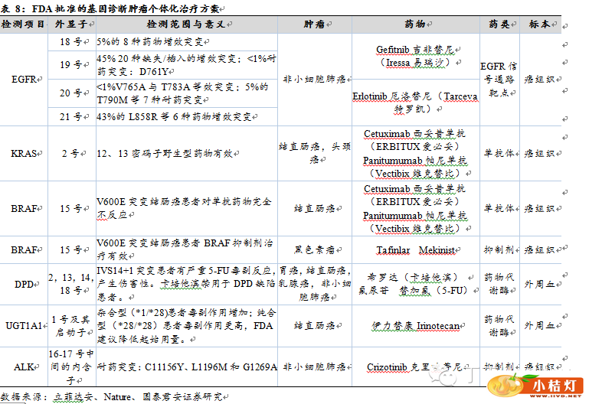Click the Erlotinib 厄洛替尼 drug text

point(414,97)
